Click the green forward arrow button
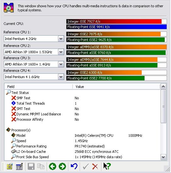The width and height of the screenshot is (171, 173). coord(62,166)
